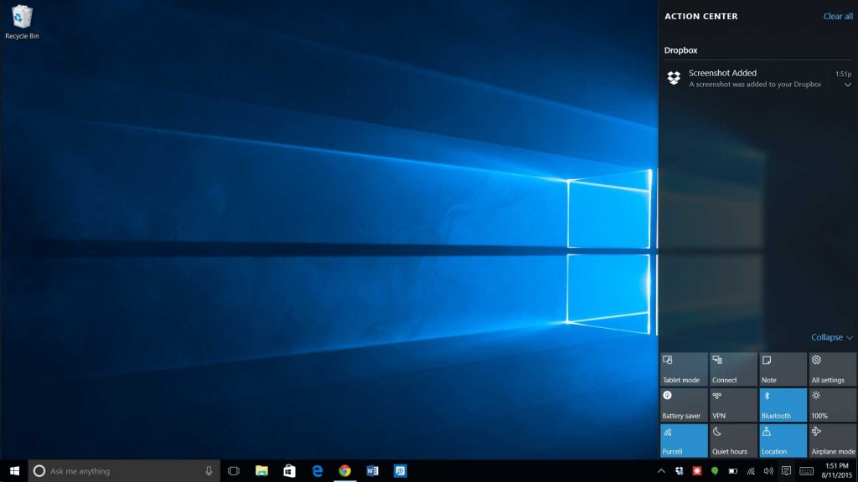Collapse the quick actions panel

830,337
